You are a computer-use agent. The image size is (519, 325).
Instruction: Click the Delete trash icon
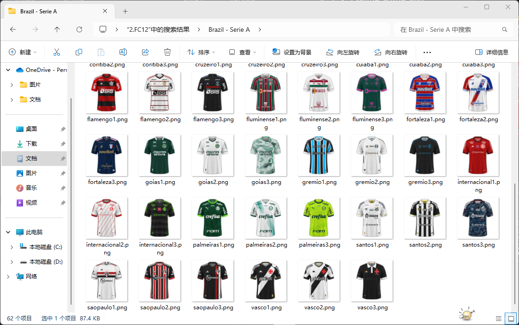(x=167, y=52)
